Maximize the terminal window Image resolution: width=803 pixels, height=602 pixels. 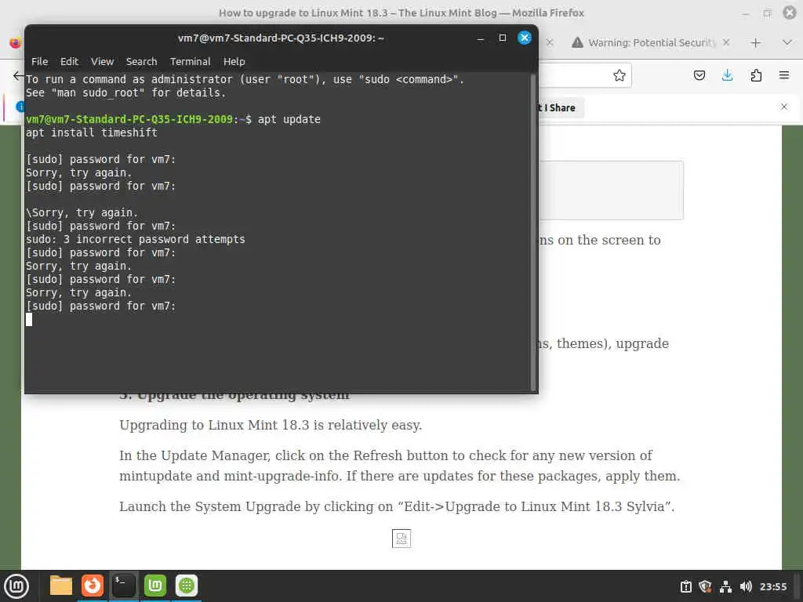[503, 38]
